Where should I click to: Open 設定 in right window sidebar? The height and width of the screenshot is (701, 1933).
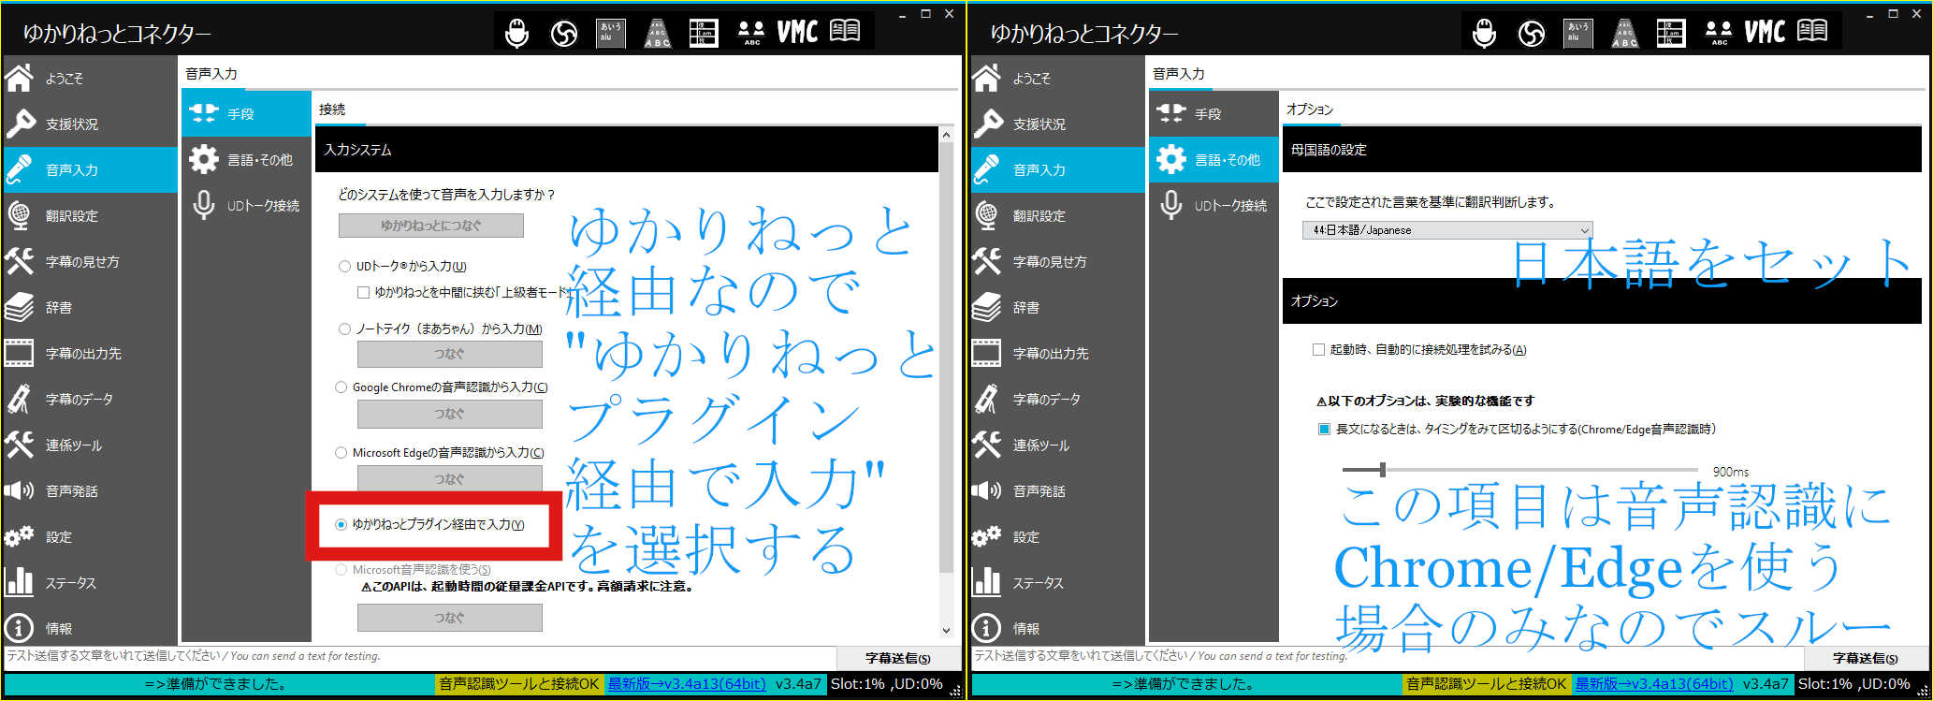click(1056, 536)
